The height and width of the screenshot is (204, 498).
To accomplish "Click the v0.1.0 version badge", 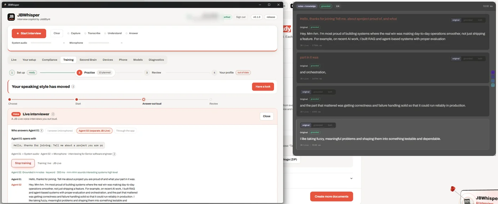I will click(256, 17).
